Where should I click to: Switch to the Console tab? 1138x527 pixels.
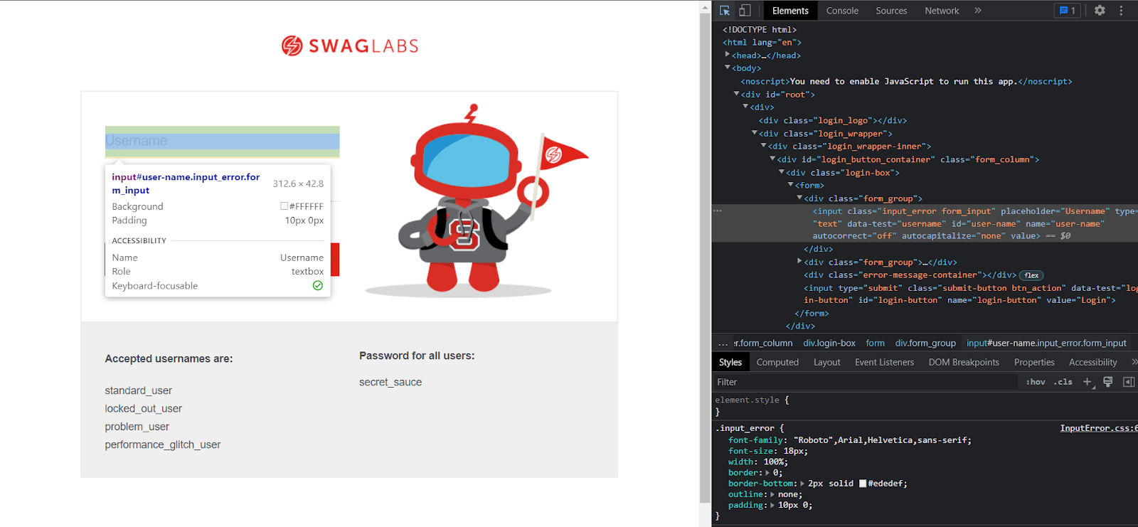842,11
